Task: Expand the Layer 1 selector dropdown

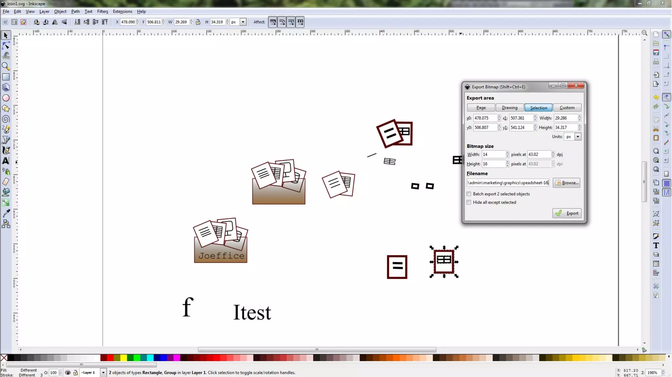Action: (x=103, y=373)
